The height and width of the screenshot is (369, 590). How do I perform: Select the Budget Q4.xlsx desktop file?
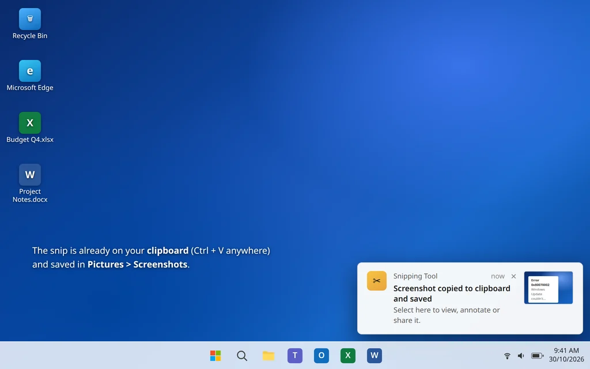click(30, 127)
